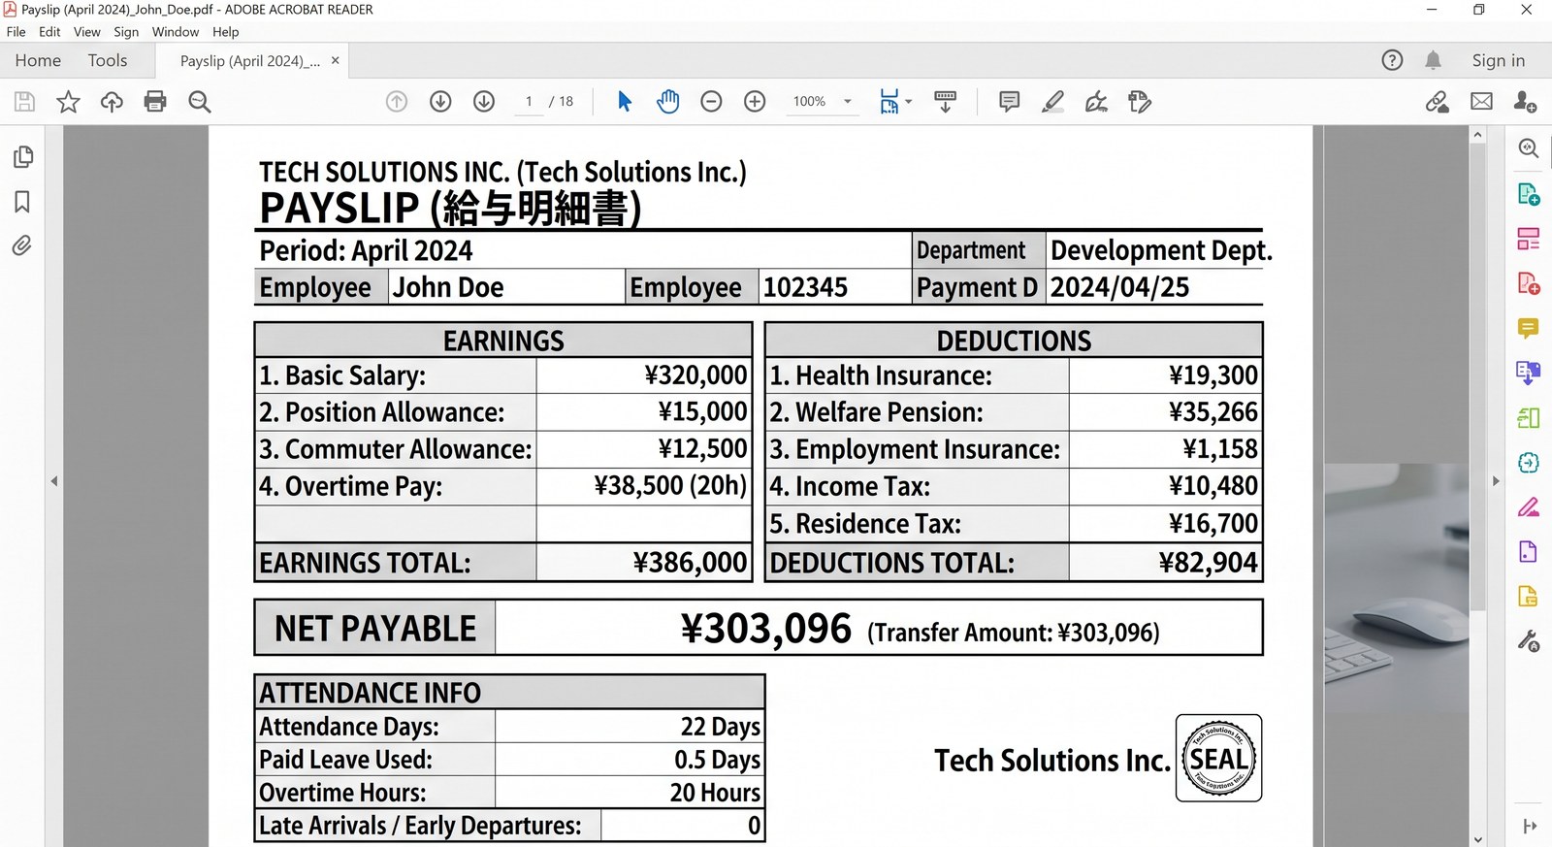Select the Payslip (April 2024) document tab

tap(250, 61)
